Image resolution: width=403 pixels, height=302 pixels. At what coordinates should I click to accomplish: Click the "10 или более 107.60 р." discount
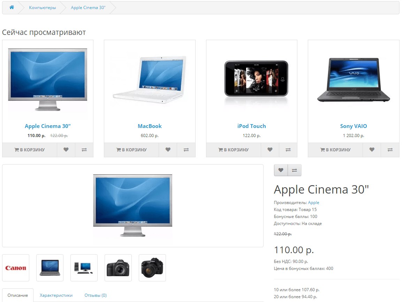click(x=297, y=290)
